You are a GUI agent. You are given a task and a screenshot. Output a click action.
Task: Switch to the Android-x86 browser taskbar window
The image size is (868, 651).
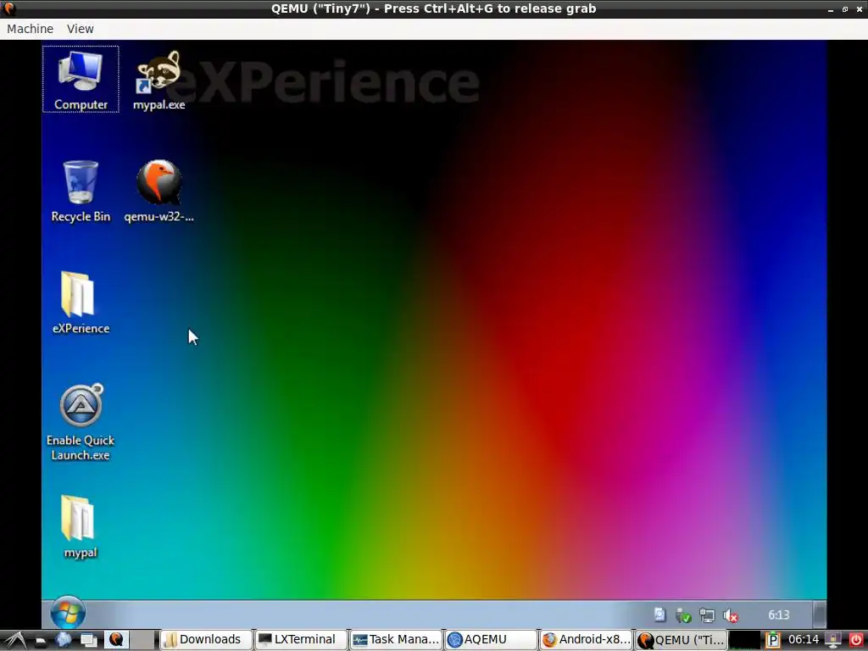587,639
